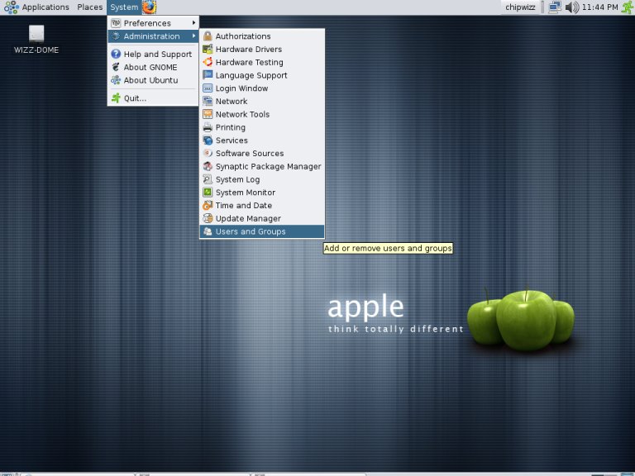Click the chipwizz user switcher
Screen dimensions: 635x476
(520, 7)
